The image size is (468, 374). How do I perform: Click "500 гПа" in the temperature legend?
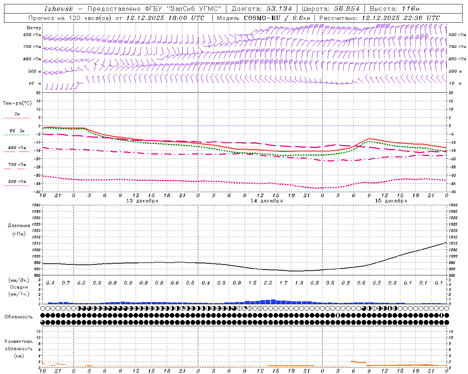pos(17,182)
